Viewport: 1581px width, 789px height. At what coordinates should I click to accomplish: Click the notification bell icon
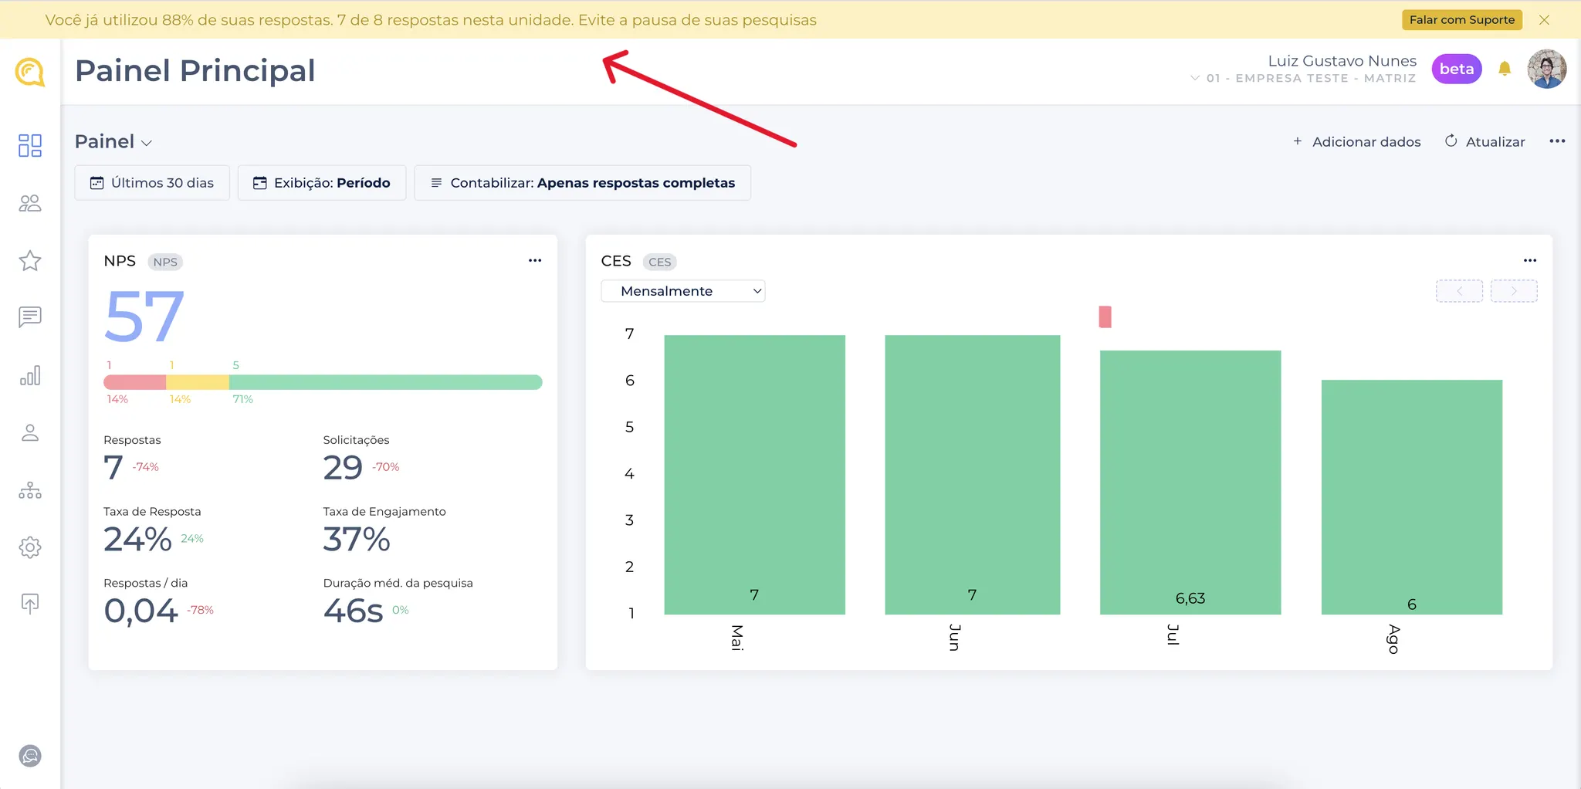tap(1505, 69)
